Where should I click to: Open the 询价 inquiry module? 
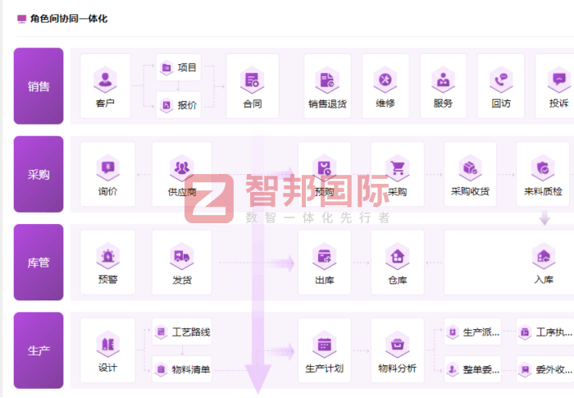107,174
